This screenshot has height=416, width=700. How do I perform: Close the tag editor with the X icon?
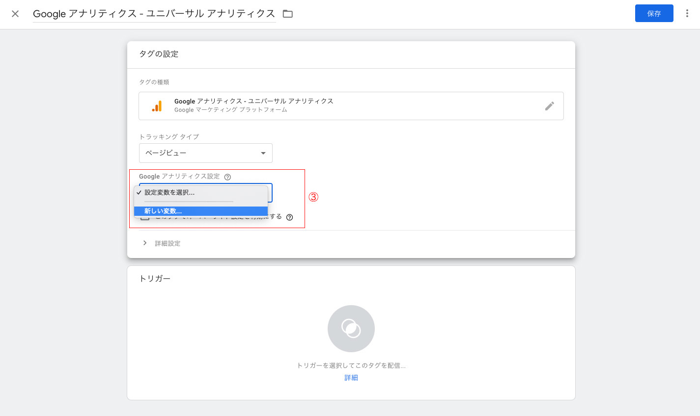15,14
